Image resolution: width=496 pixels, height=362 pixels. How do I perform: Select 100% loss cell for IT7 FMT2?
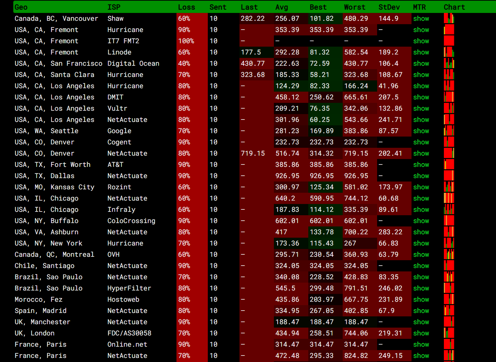(192, 41)
